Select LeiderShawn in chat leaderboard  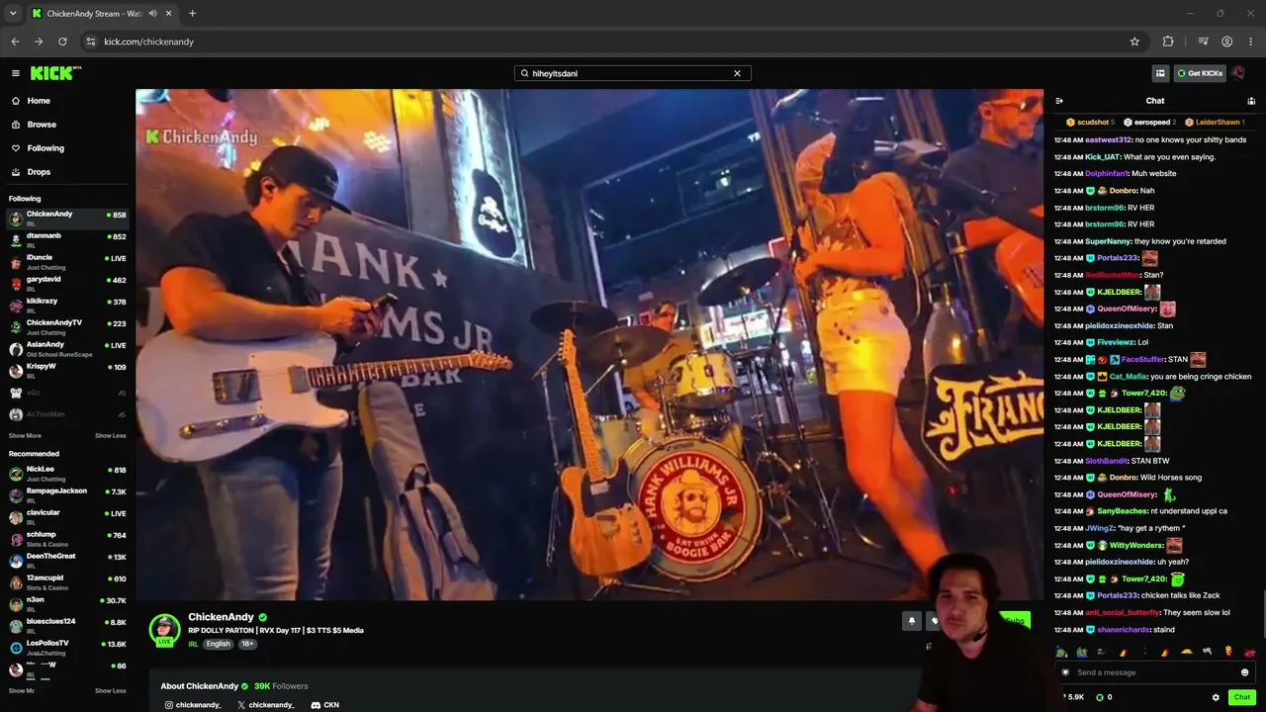1215,123
